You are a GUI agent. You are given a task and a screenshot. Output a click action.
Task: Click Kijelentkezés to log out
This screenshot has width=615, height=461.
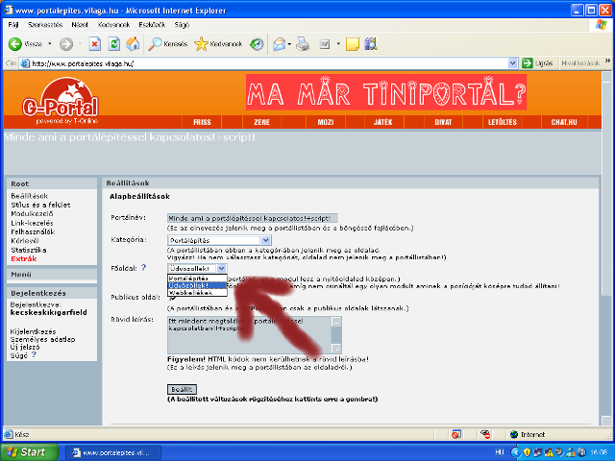33,331
